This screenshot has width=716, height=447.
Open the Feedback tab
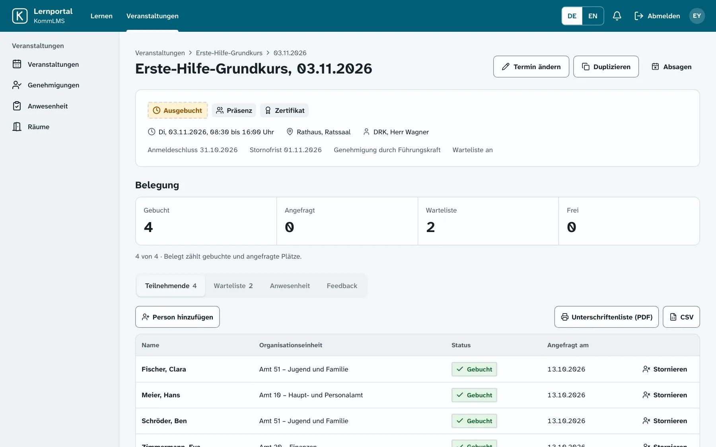click(x=342, y=286)
